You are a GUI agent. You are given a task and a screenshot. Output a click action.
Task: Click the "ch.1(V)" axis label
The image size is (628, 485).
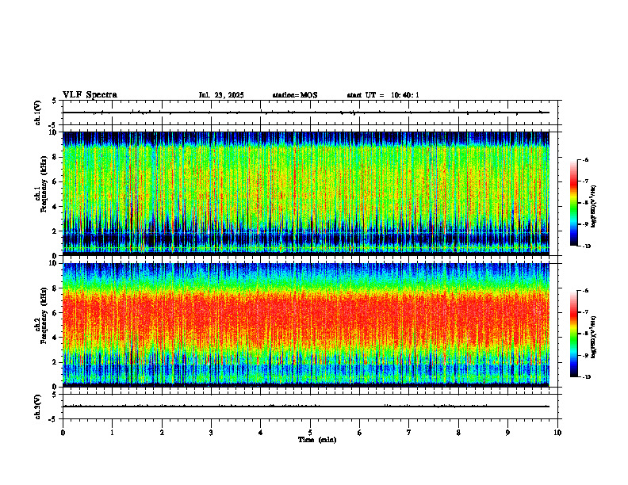38,113
